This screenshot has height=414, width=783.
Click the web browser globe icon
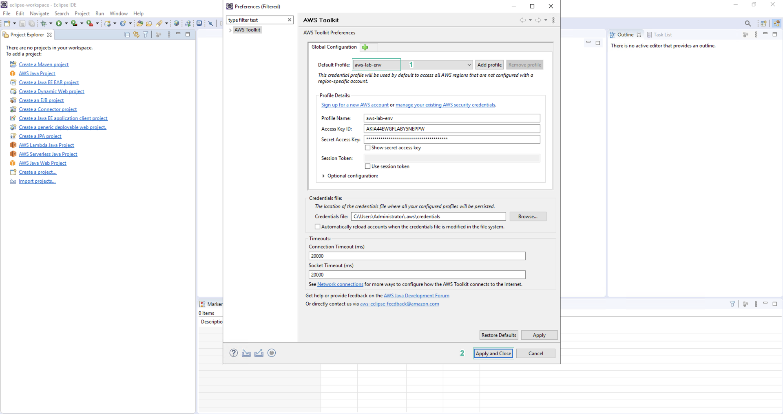tap(177, 23)
